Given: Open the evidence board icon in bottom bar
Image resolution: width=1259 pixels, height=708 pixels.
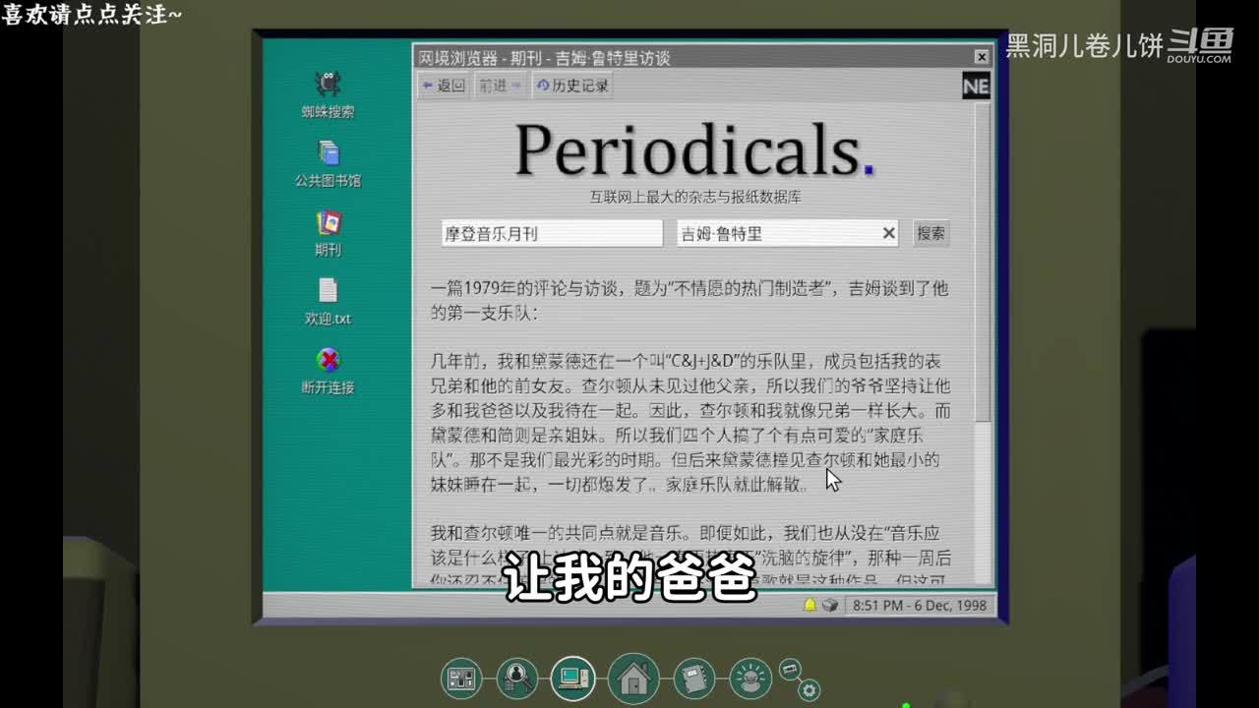Looking at the screenshot, I should 461,678.
